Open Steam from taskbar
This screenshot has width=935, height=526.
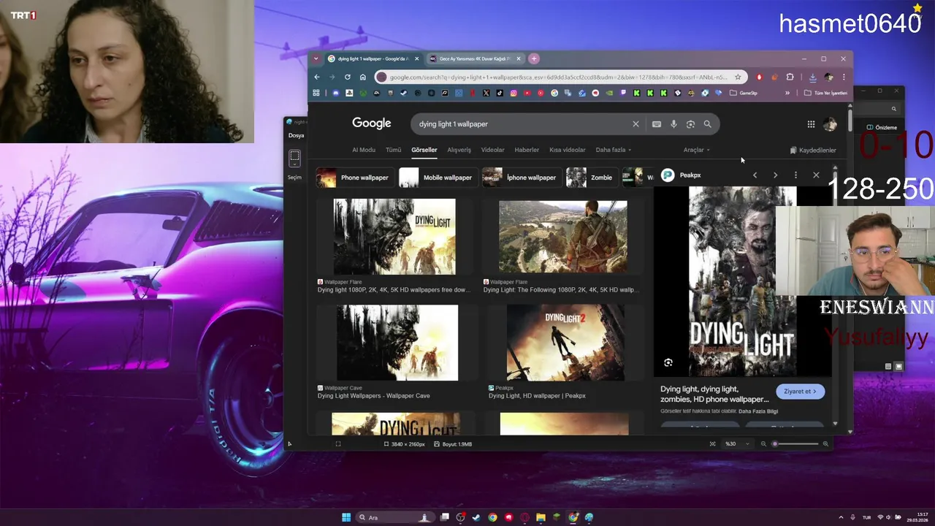[477, 517]
